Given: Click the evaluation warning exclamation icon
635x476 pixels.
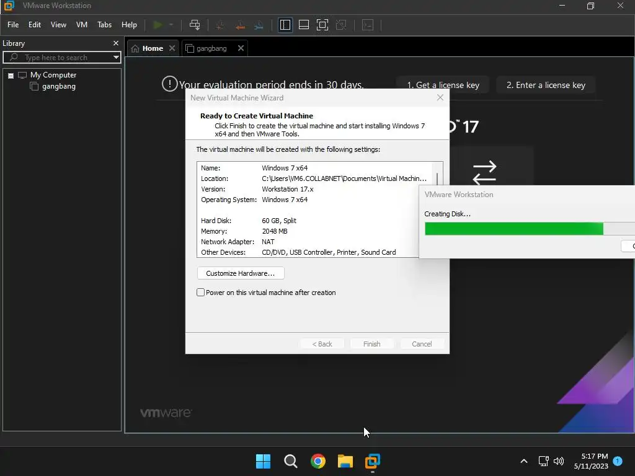Looking at the screenshot, I should click(x=170, y=84).
